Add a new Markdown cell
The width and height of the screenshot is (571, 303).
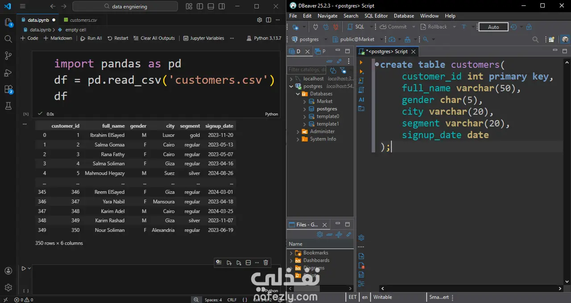[58, 38]
